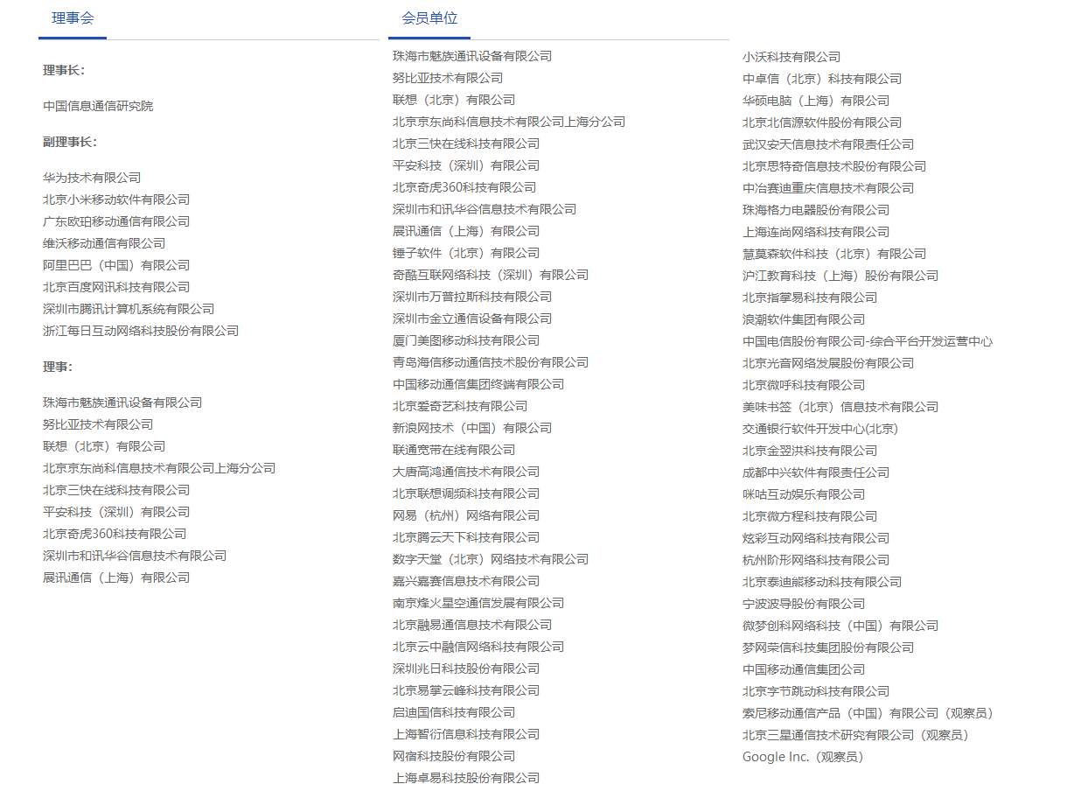The image size is (1074, 812).
Task: Click 浪潮软件集团有限公司
Action: [x=804, y=319]
